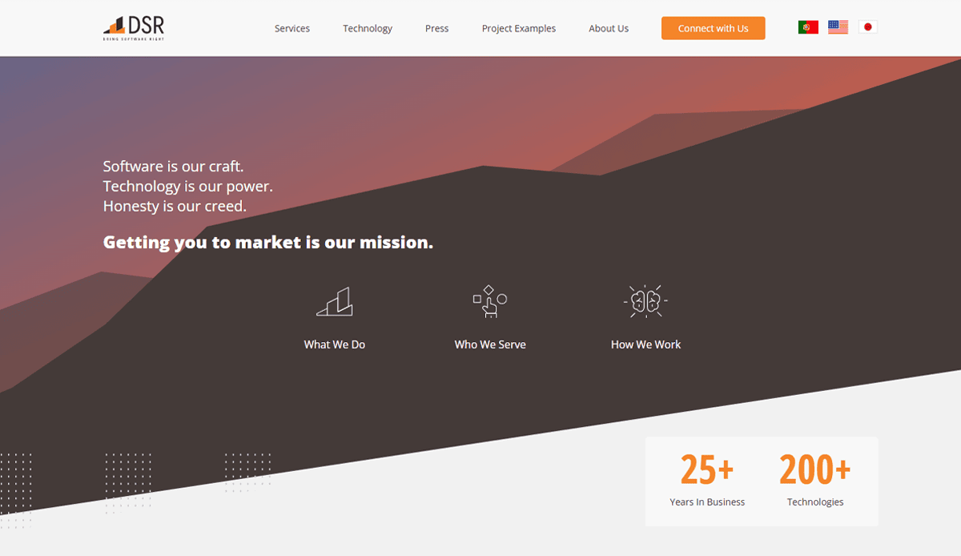Click the person icon above Who We Serve
The height and width of the screenshot is (556, 961).
(490, 301)
